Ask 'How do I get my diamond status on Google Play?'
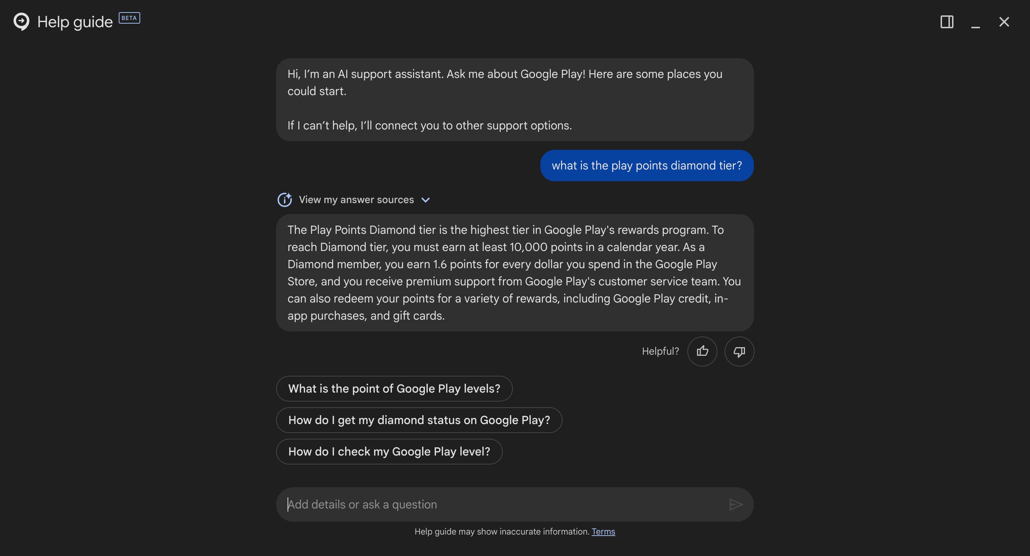Image resolution: width=1030 pixels, height=556 pixels. pyautogui.click(x=419, y=420)
